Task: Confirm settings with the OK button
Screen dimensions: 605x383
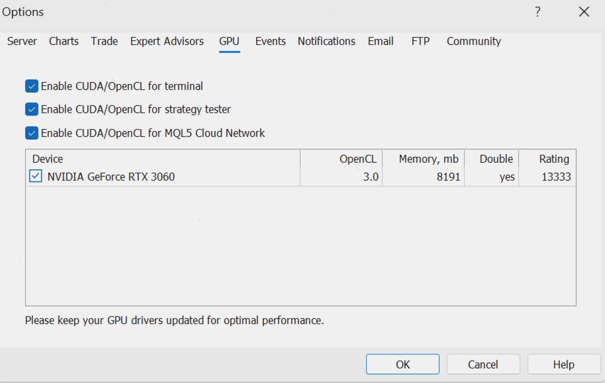Action: [x=403, y=364]
